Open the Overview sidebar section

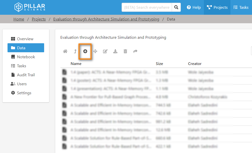(x=25, y=39)
